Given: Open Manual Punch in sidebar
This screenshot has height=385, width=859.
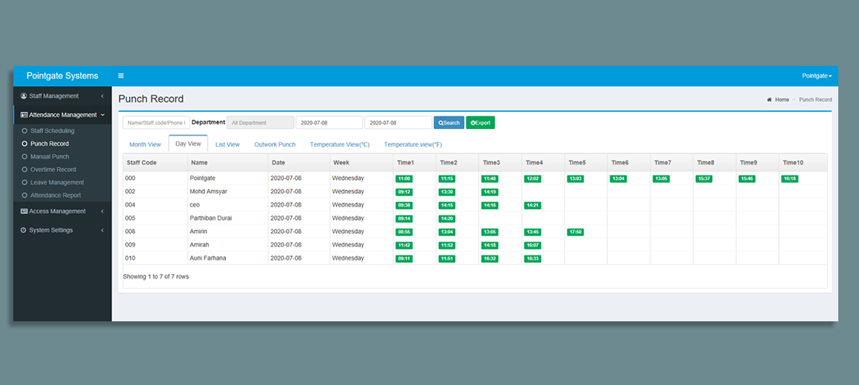Looking at the screenshot, I should 50,157.
